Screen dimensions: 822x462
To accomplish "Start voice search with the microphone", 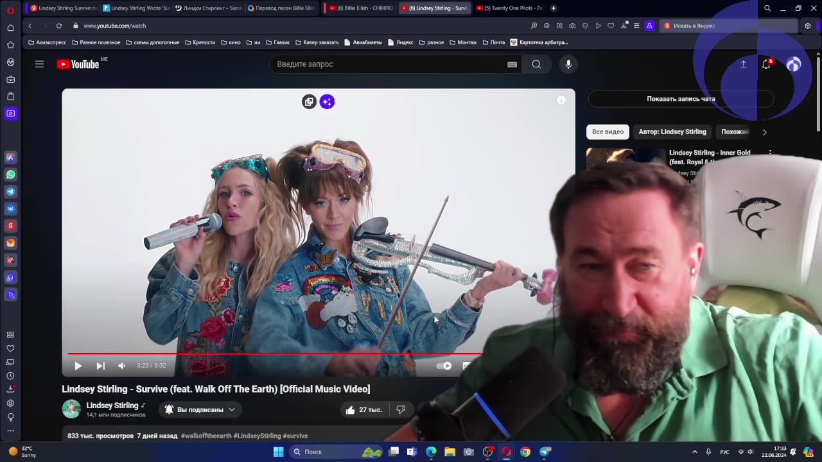I will pos(568,64).
